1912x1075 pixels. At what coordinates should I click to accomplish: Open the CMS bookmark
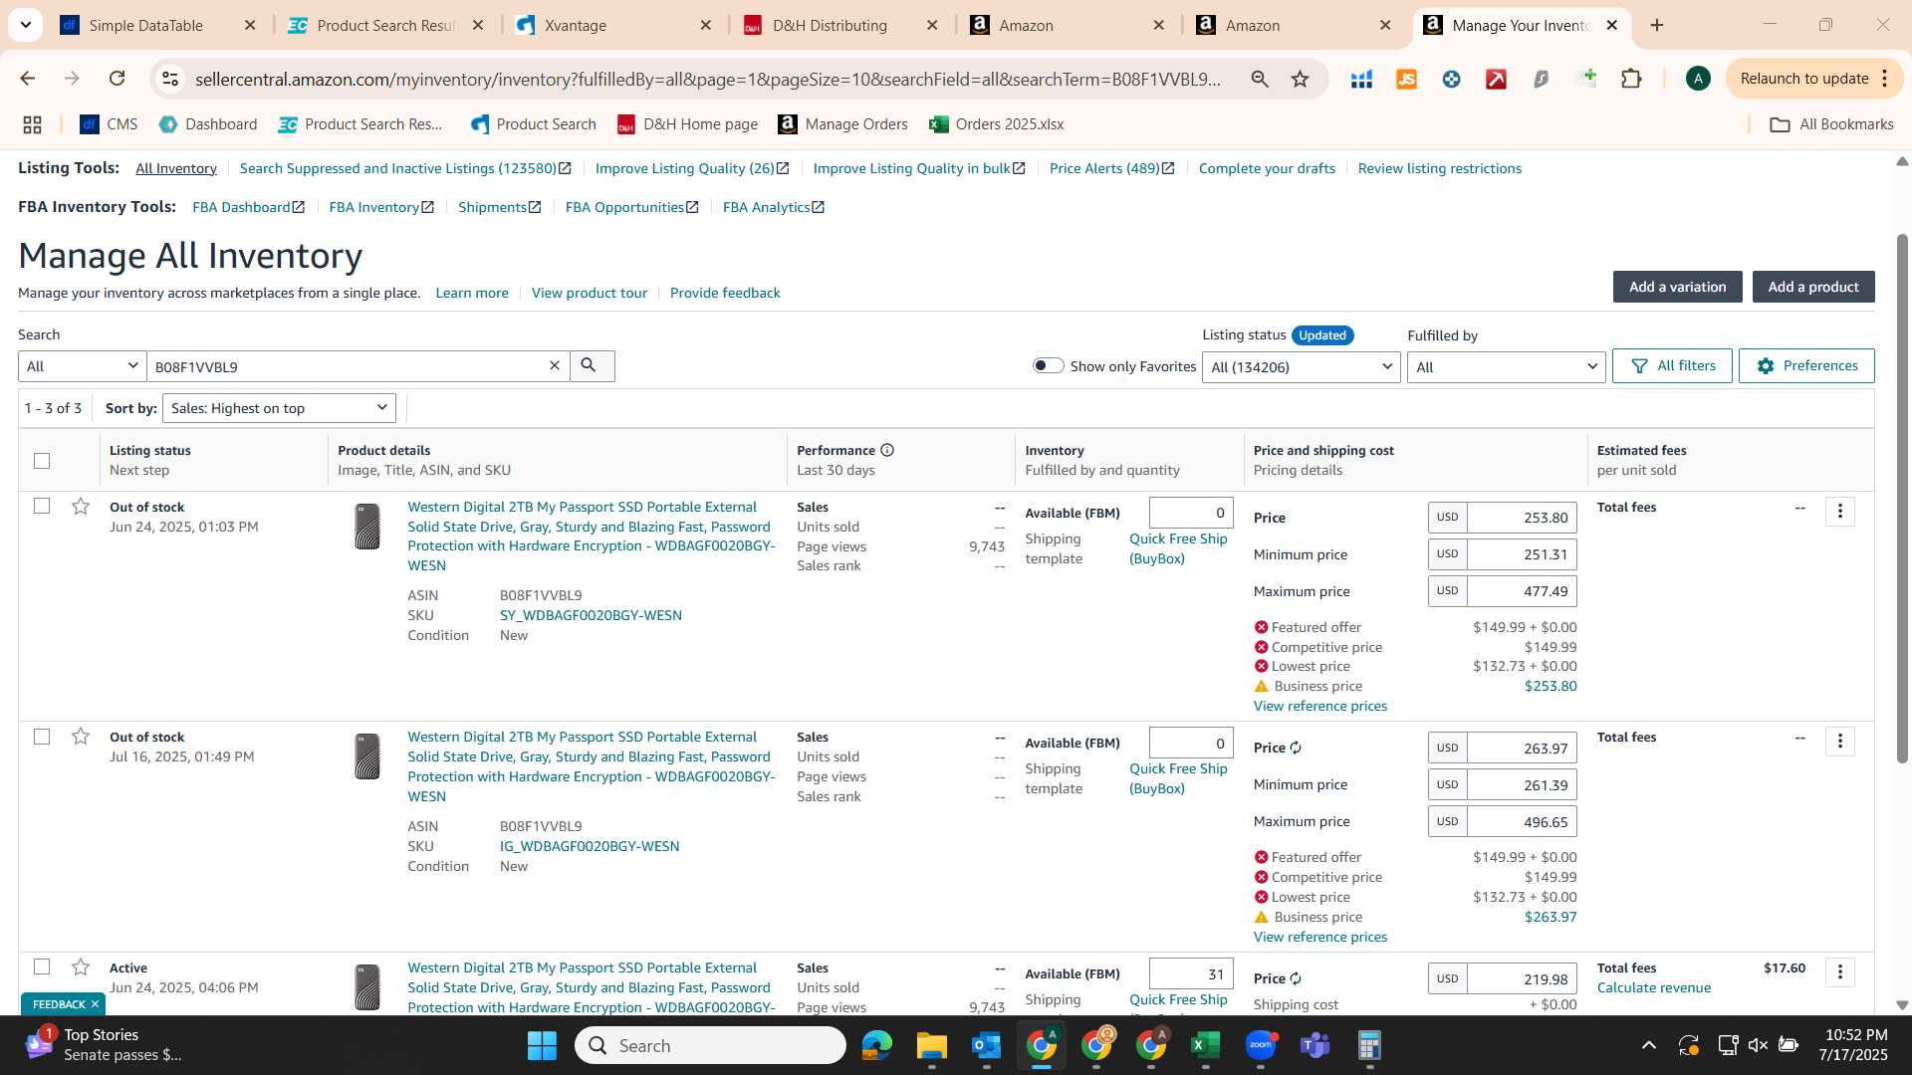pyautogui.click(x=109, y=124)
